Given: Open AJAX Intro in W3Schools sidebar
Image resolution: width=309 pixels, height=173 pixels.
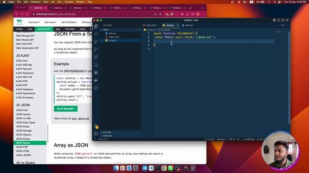Looking at the screenshot, I should tap(22, 61).
